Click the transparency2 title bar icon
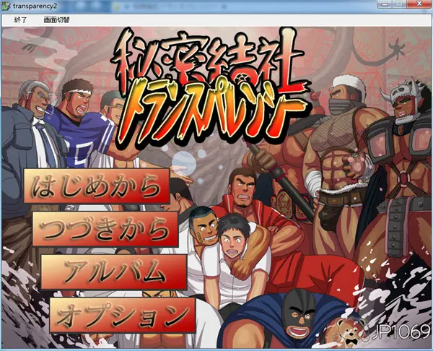This screenshot has height=351, width=433. coord(6,6)
